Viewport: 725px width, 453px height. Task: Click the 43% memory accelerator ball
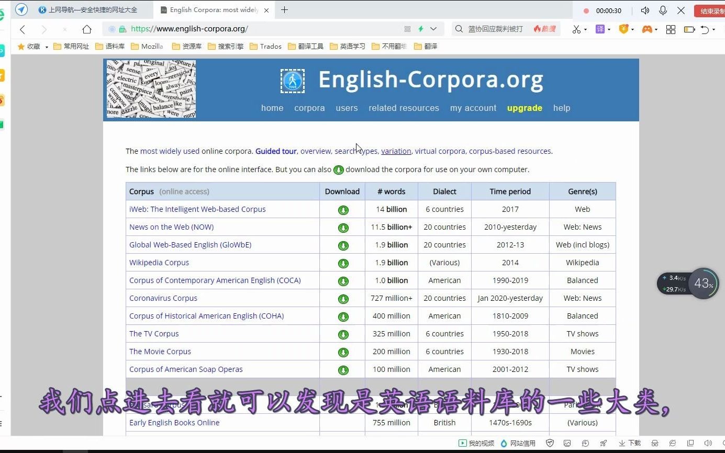click(x=704, y=284)
